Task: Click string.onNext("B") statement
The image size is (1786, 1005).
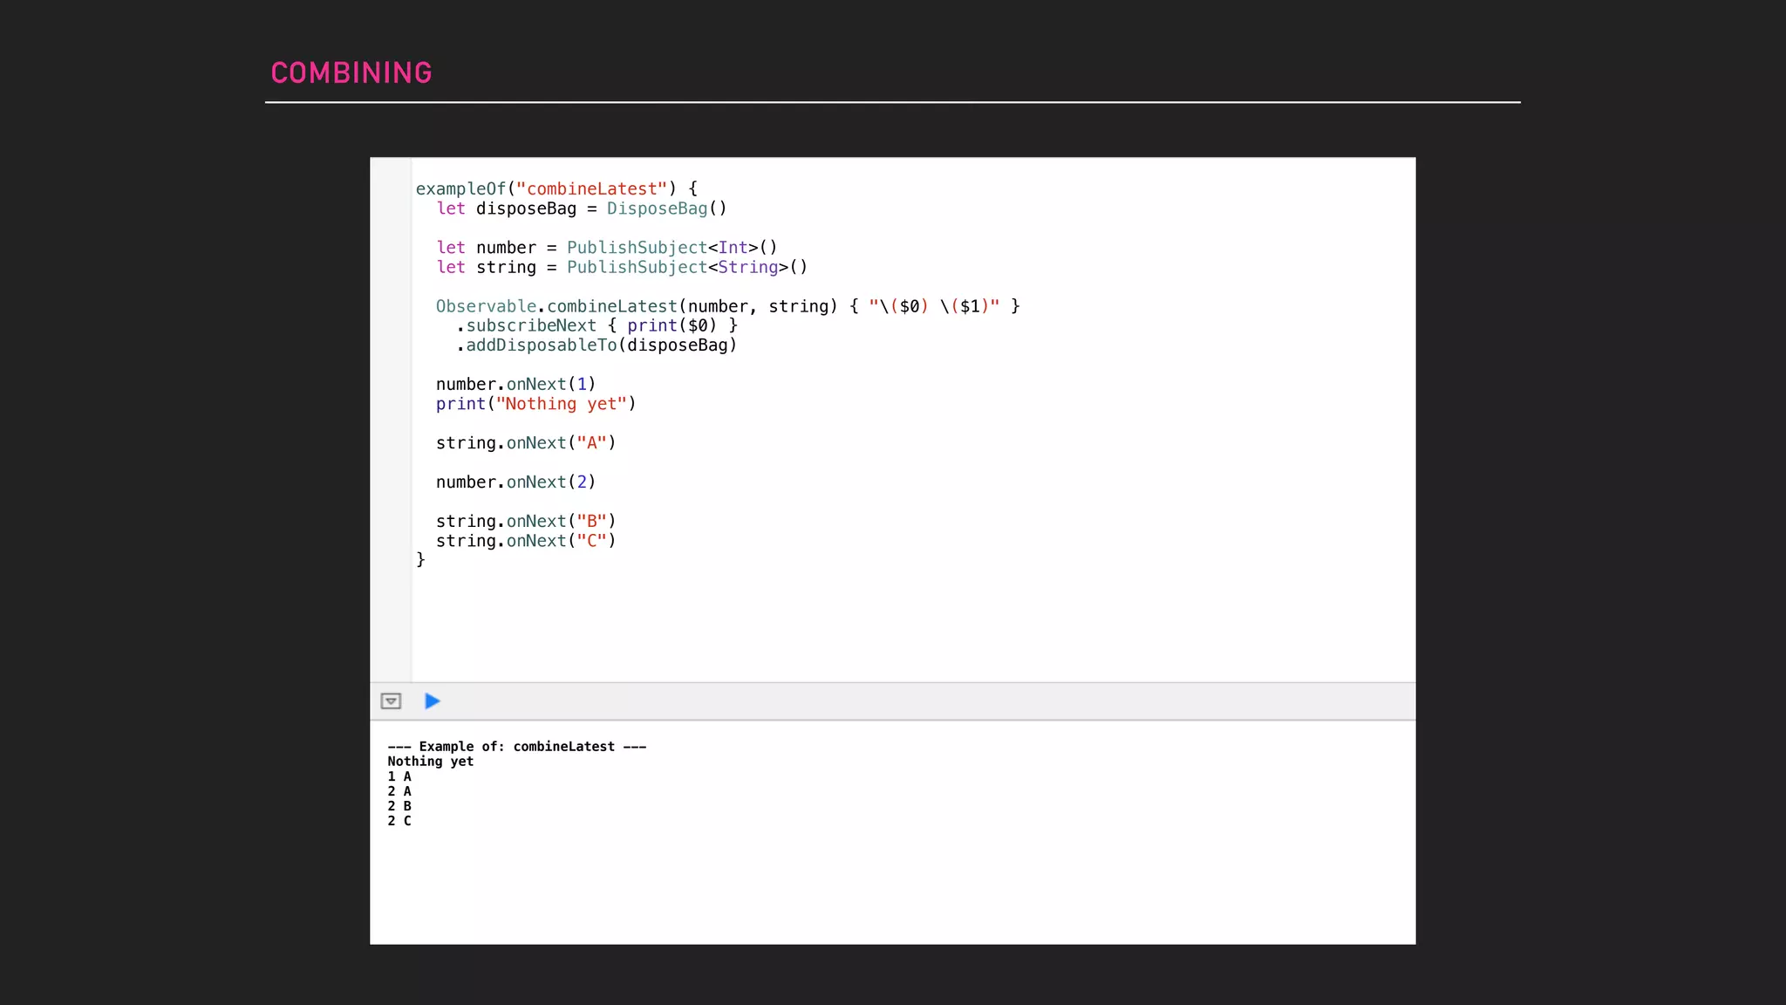Action: coord(526,522)
